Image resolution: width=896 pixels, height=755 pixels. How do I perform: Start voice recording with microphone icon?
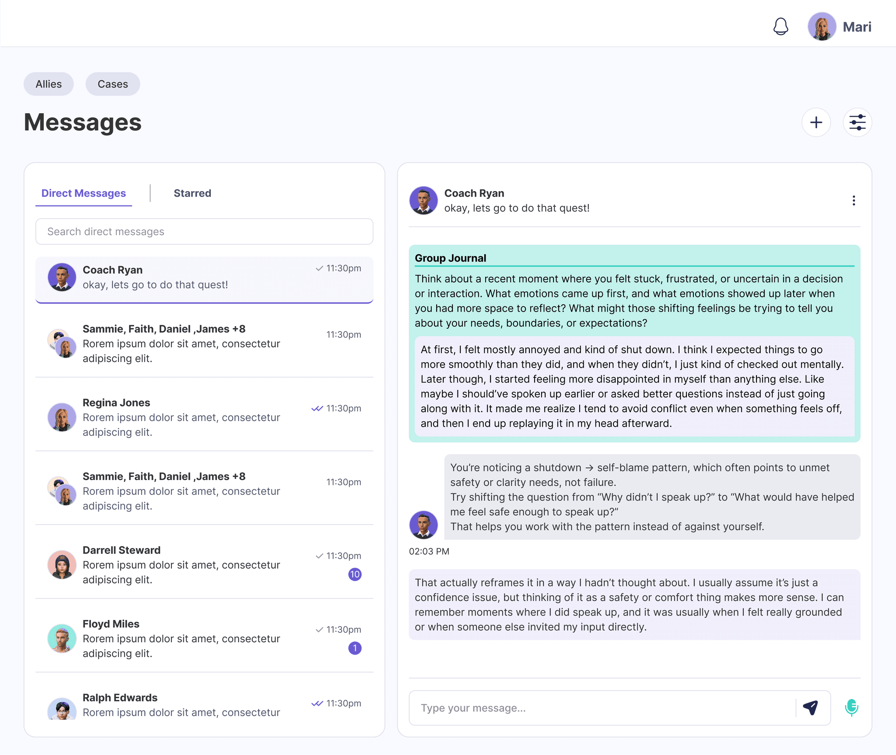[x=851, y=707]
